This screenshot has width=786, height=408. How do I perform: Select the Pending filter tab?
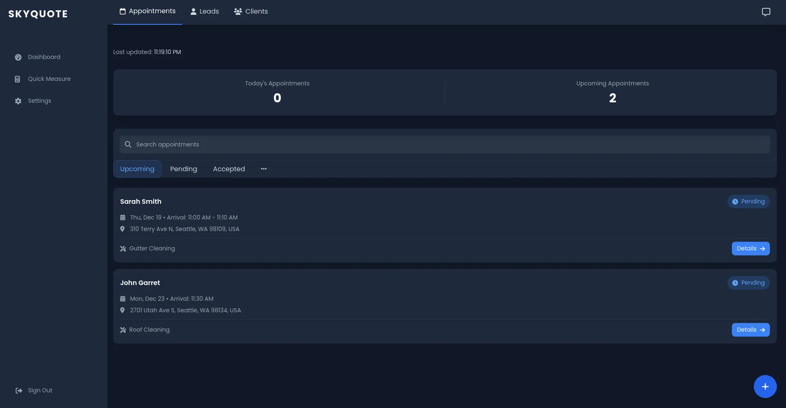click(183, 169)
